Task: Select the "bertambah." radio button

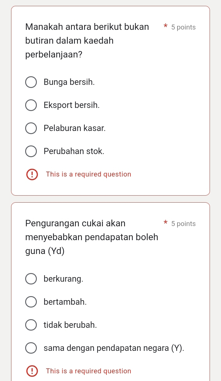Action: [31, 302]
